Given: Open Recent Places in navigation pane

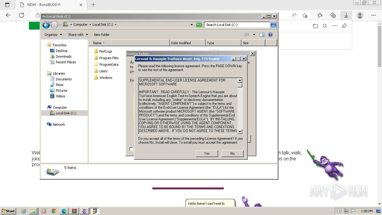Looking at the screenshot, I should [66, 62].
